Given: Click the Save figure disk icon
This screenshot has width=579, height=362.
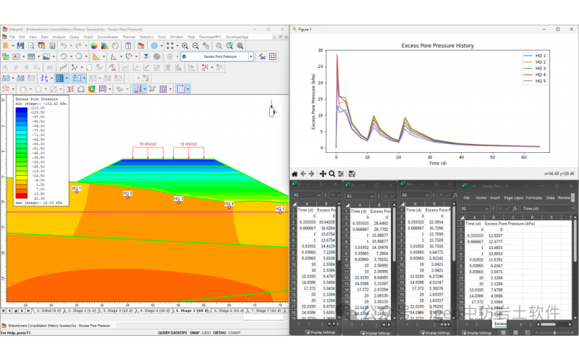Looking at the screenshot, I should point(352,174).
